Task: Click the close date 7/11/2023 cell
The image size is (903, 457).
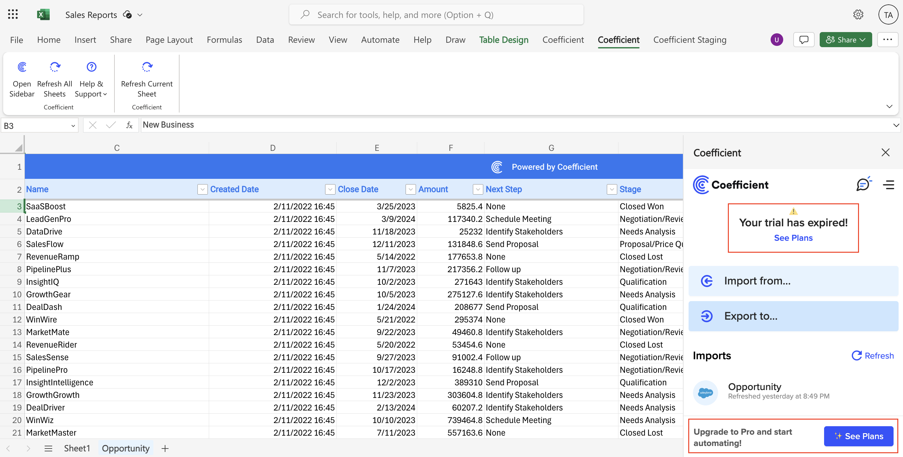Action: [376, 433]
